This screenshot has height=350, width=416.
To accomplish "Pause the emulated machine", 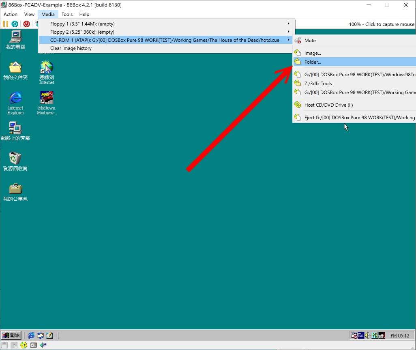I will coord(5,24).
